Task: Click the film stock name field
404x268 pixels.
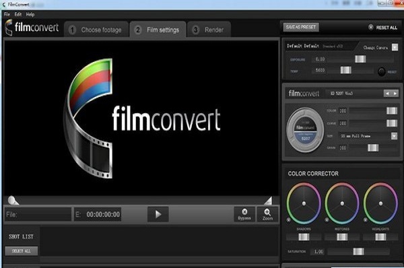Action: (355, 94)
